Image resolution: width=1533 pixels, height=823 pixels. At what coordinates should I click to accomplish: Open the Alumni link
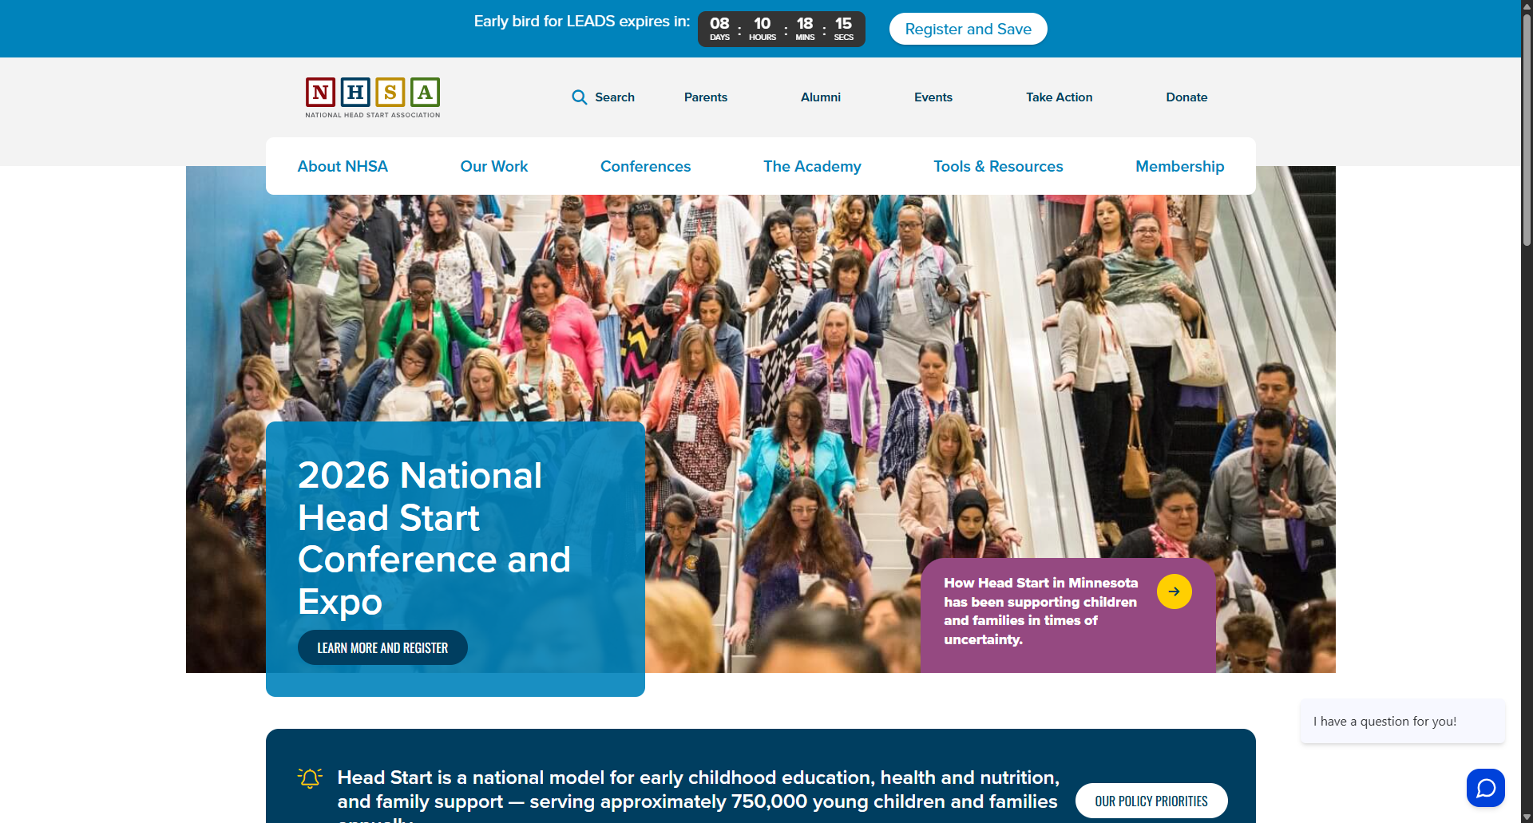(x=821, y=97)
